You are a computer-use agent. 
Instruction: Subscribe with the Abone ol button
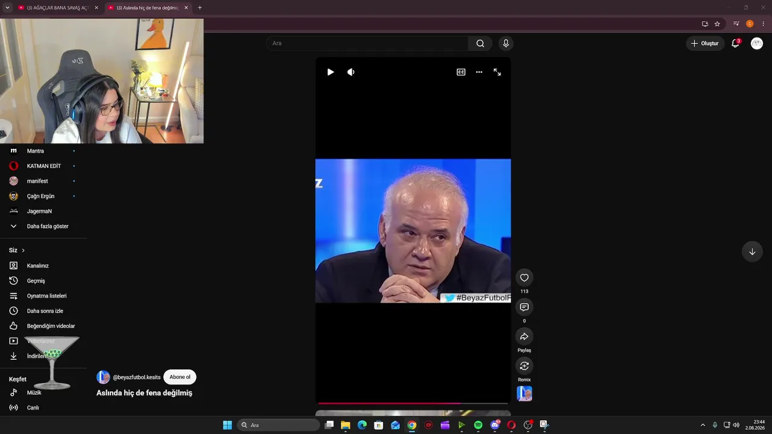click(180, 377)
